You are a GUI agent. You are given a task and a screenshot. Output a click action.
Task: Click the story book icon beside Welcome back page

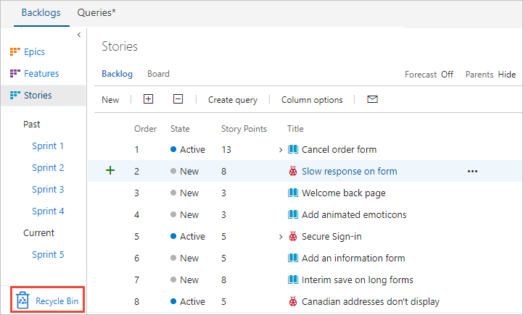click(293, 193)
